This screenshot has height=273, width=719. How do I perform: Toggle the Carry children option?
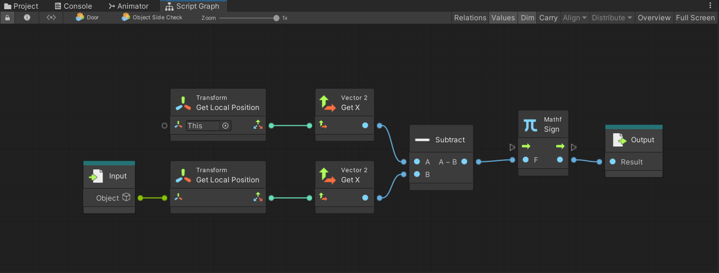tap(548, 18)
